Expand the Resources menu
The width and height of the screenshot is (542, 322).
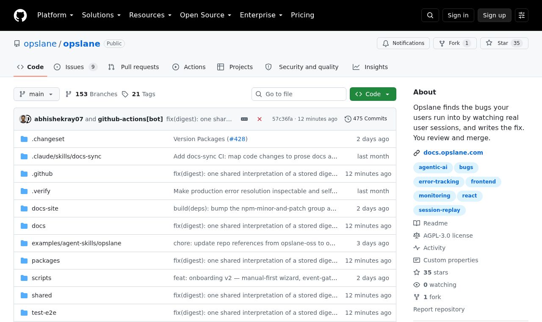150,15
